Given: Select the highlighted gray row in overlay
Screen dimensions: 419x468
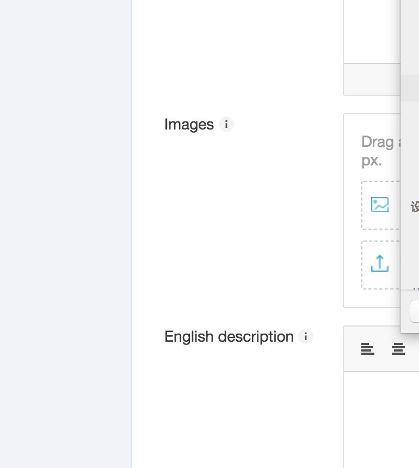Looking at the screenshot, I should click(410, 88).
